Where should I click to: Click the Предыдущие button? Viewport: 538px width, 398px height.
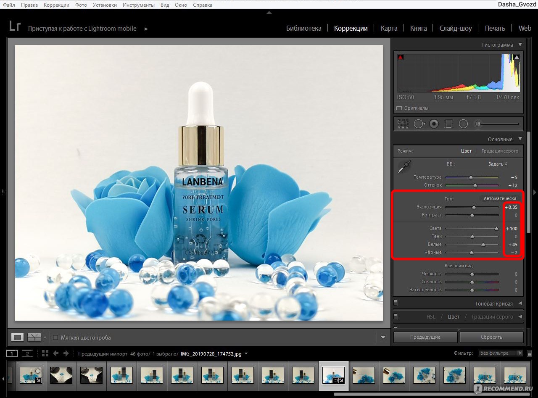click(x=425, y=337)
